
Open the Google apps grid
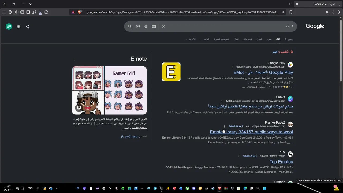[x=18, y=27]
